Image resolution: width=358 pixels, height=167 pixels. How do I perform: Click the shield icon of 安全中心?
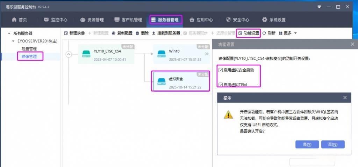tap(228, 20)
